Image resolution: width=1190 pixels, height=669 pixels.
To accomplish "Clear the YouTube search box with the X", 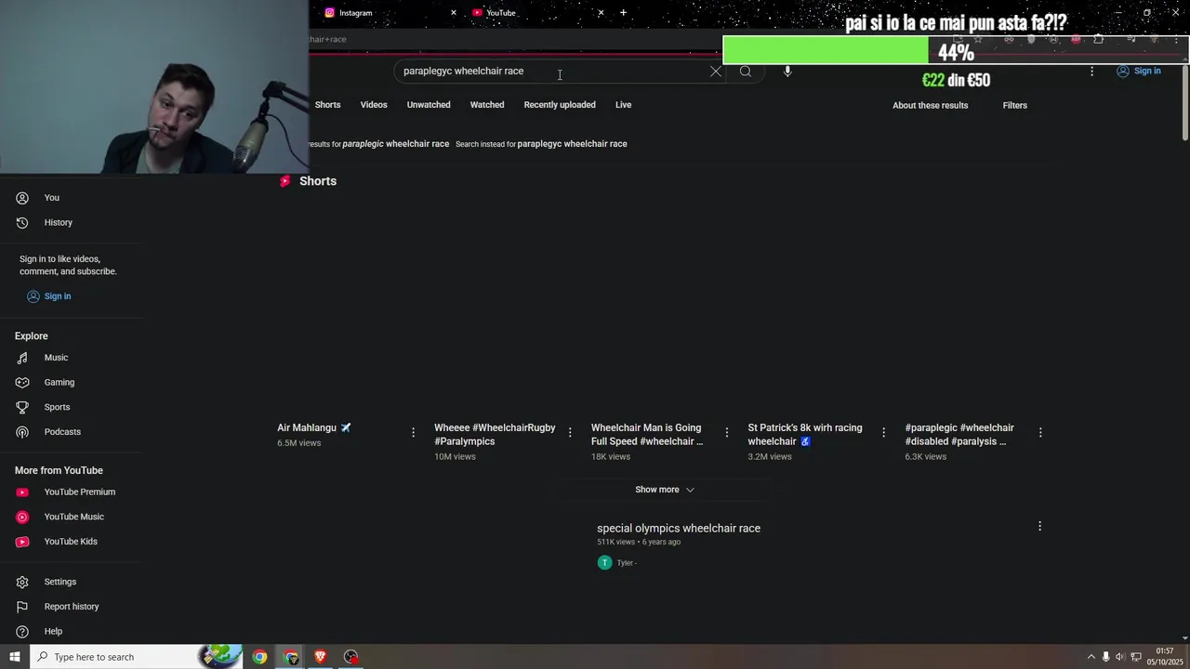I will coord(716,72).
